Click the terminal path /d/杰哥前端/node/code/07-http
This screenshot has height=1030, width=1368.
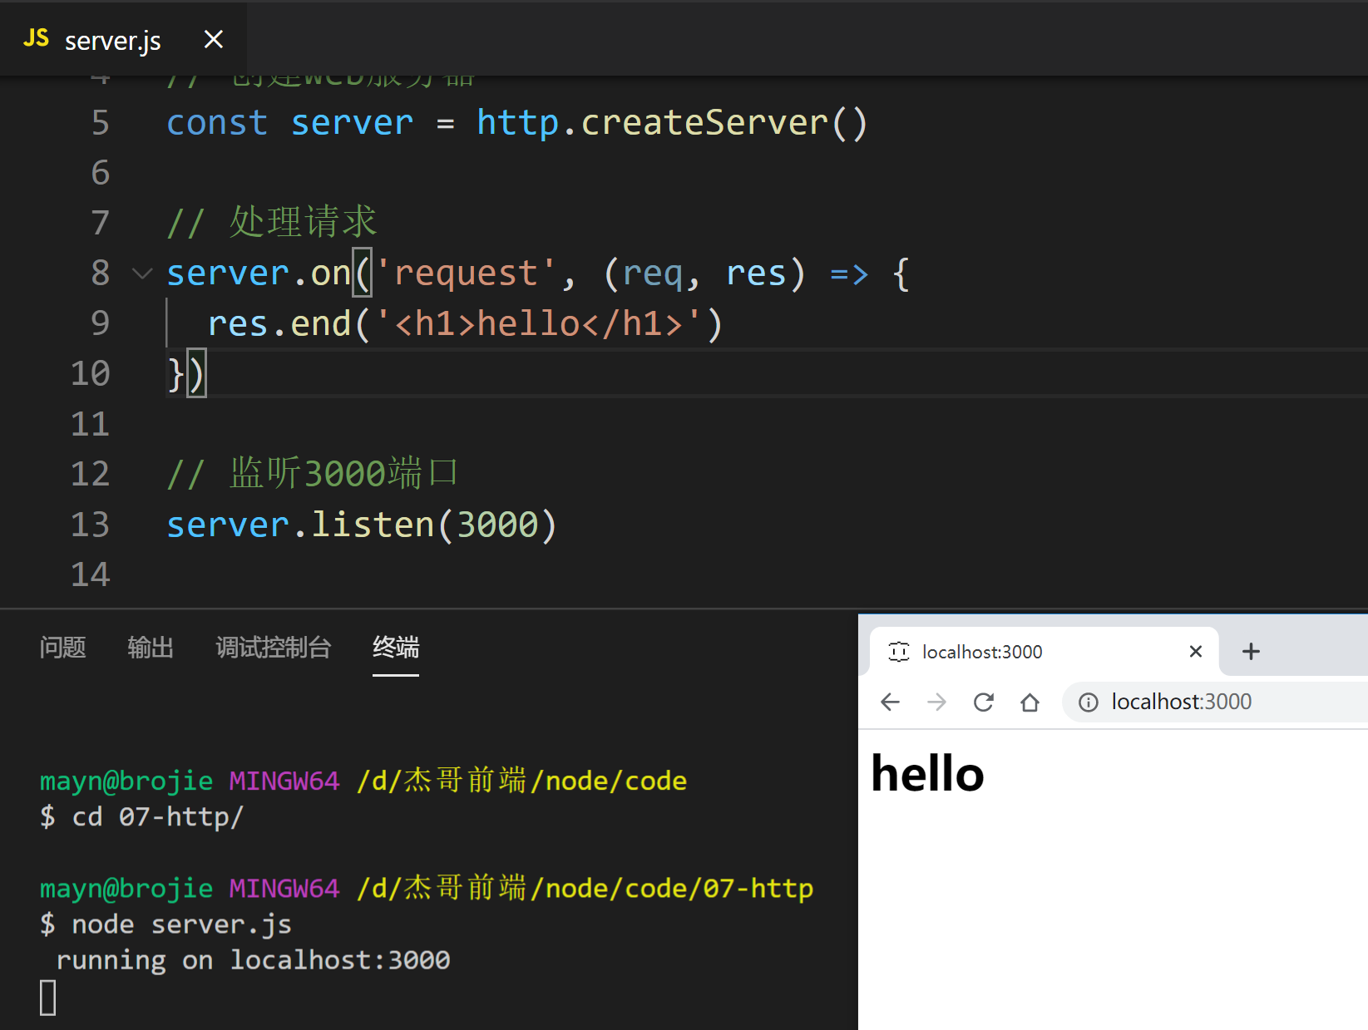tap(585, 889)
